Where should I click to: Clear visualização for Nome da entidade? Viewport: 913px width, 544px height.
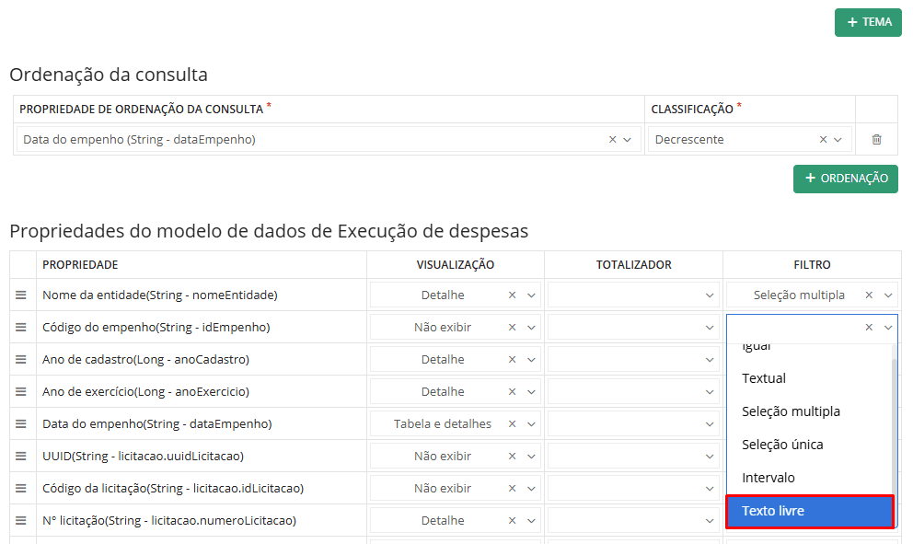click(x=513, y=295)
